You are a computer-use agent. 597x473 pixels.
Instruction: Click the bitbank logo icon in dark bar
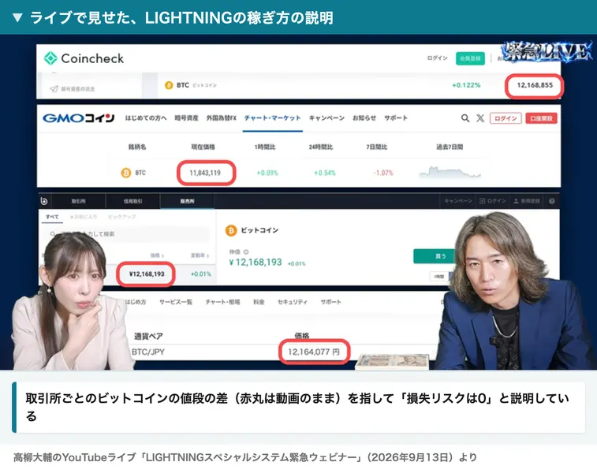(44, 201)
